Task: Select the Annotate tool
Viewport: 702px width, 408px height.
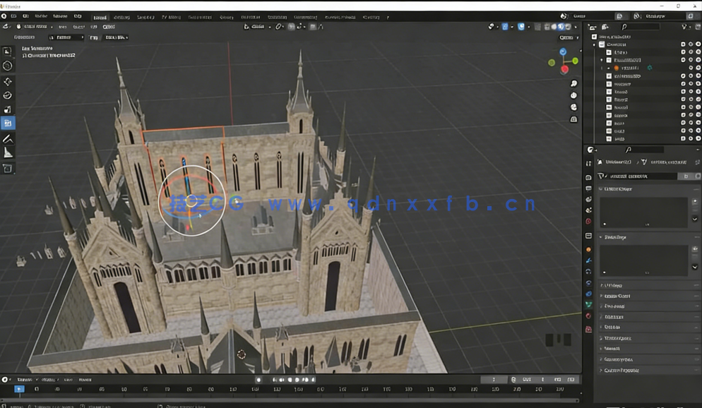Action: pos(7,138)
